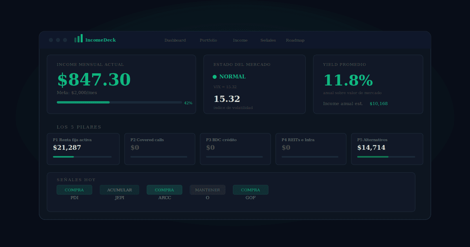Screen dimensions: 470x247
Task: Switch to the Portfolio section
Action: (208, 40)
